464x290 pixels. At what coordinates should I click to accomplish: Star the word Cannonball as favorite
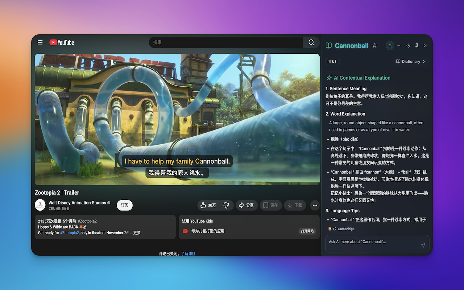click(x=374, y=46)
